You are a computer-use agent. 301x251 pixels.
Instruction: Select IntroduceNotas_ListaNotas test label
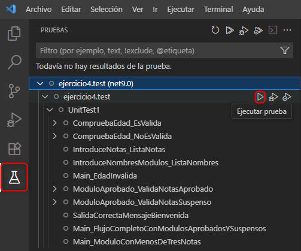119,150
